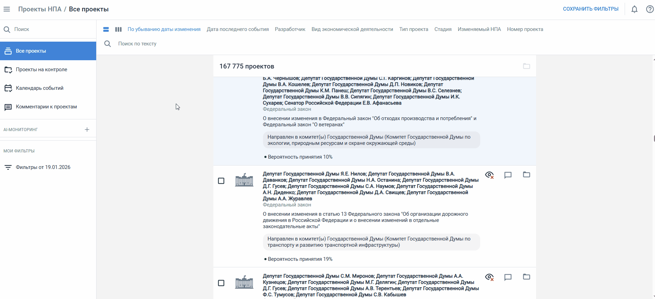Open Комментарии к проектам section
The height and width of the screenshot is (299, 655).
coord(48,107)
